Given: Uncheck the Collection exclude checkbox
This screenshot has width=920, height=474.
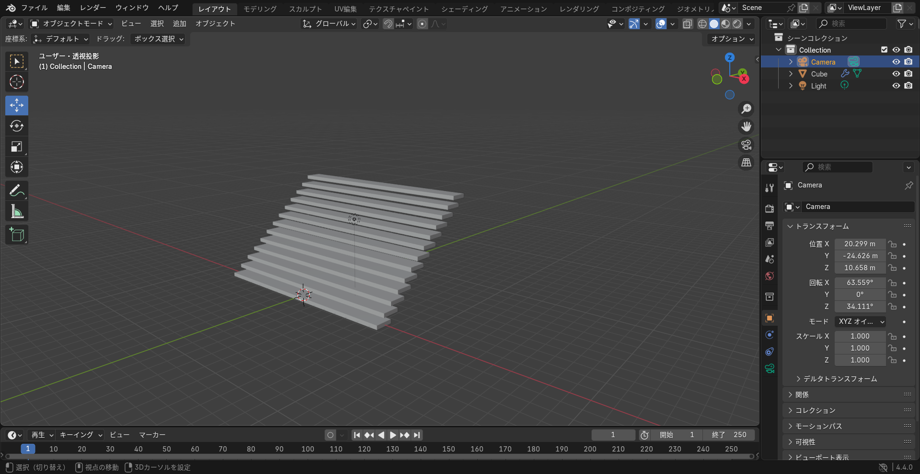Looking at the screenshot, I should (x=884, y=50).
